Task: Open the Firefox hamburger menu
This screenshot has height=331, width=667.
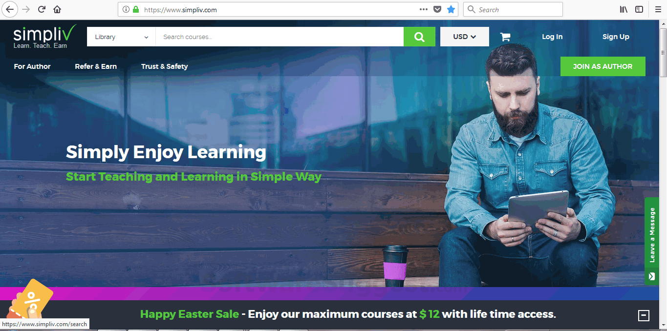Action: coord(657,9)
